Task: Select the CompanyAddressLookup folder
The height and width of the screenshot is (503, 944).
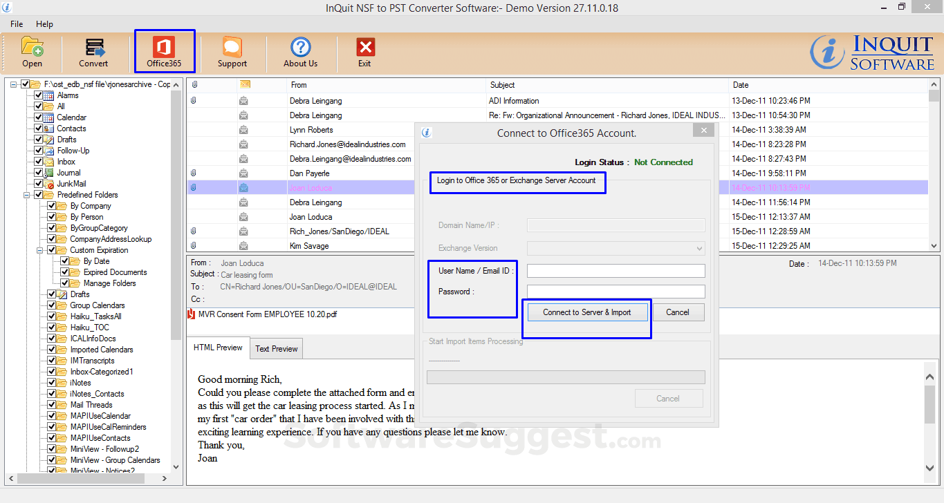Action: (x=111, y=239)
